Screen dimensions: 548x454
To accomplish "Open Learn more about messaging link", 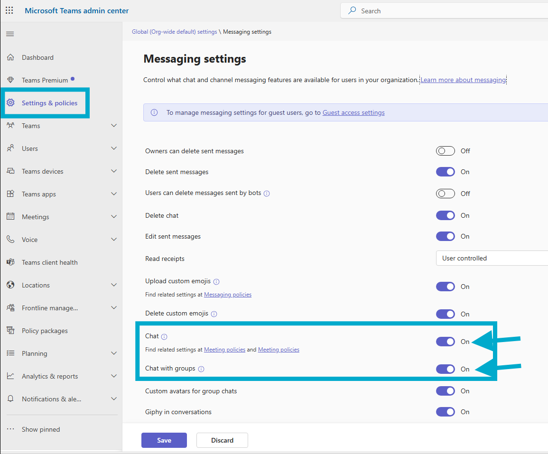I will (x=463, y=80).
